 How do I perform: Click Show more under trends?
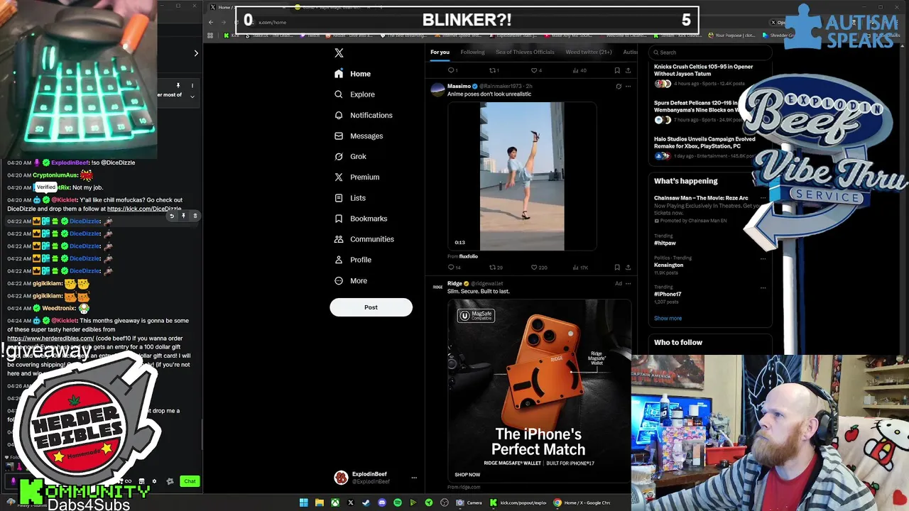click(x=668, y=319)
